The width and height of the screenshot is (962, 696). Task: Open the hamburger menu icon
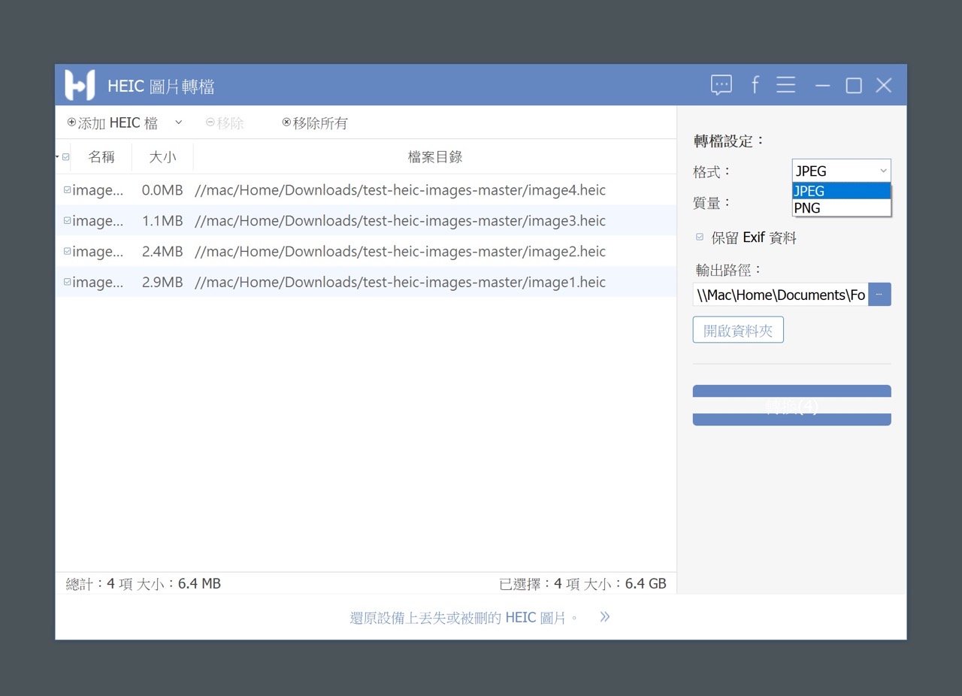[786, 85]
